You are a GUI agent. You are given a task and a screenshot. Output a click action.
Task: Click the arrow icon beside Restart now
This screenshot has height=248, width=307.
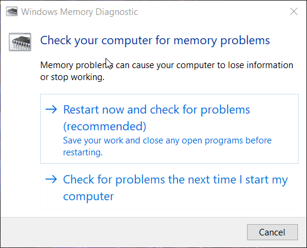(x=51, y=109)
